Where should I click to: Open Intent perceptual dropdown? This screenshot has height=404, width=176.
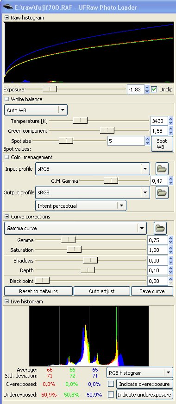click(81, 205)
